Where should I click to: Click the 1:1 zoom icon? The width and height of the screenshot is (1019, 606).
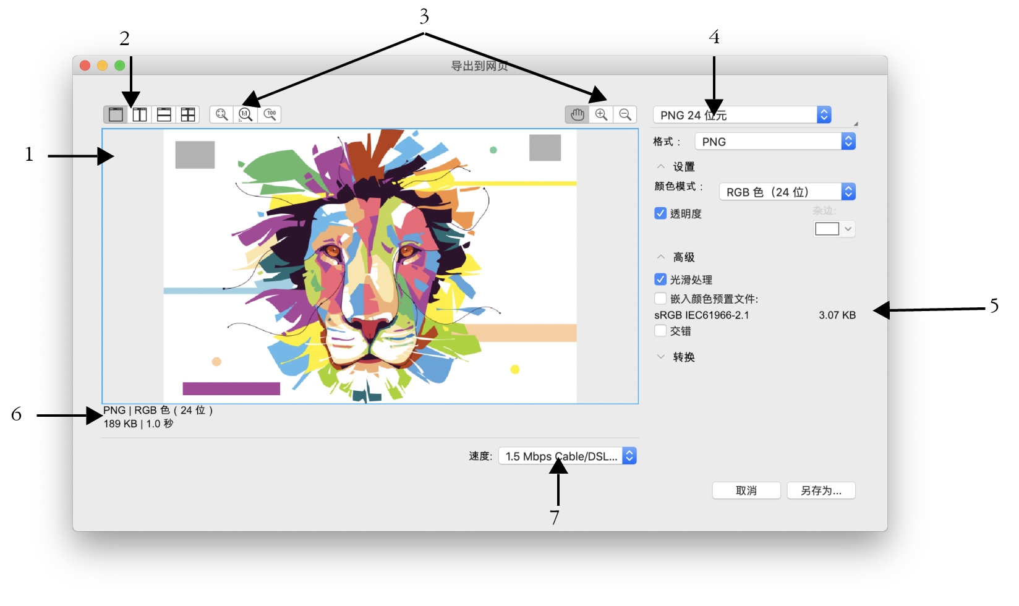pyautogui.click(x=245, y=114)
